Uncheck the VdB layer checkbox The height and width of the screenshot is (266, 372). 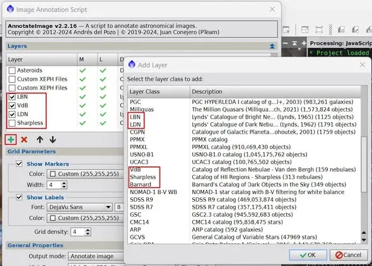[x=12, y=105]
